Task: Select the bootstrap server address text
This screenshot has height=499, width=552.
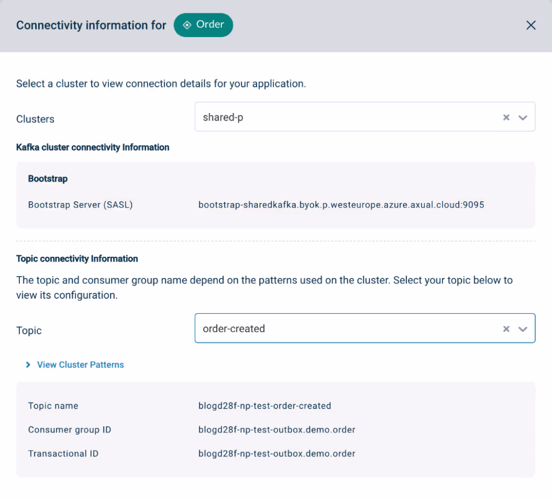Action: [341, 205]
